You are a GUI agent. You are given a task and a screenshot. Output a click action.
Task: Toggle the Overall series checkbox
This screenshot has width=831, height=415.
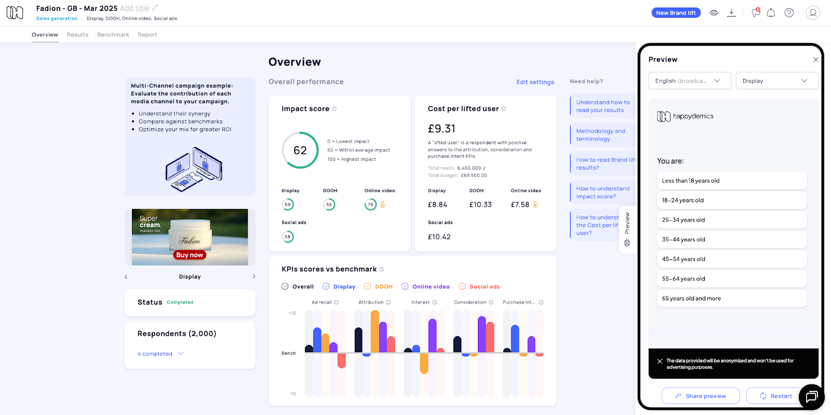285,286
